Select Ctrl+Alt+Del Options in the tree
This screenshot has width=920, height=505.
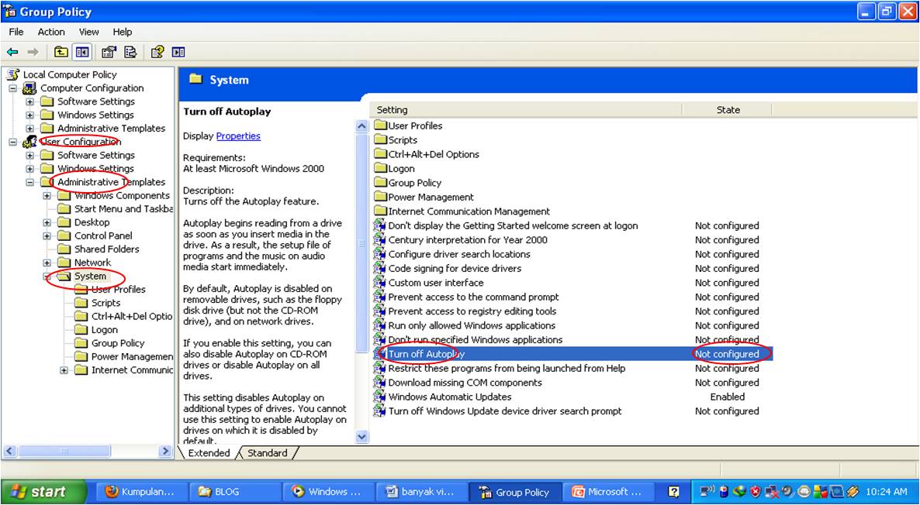click(x=131, y=316)
